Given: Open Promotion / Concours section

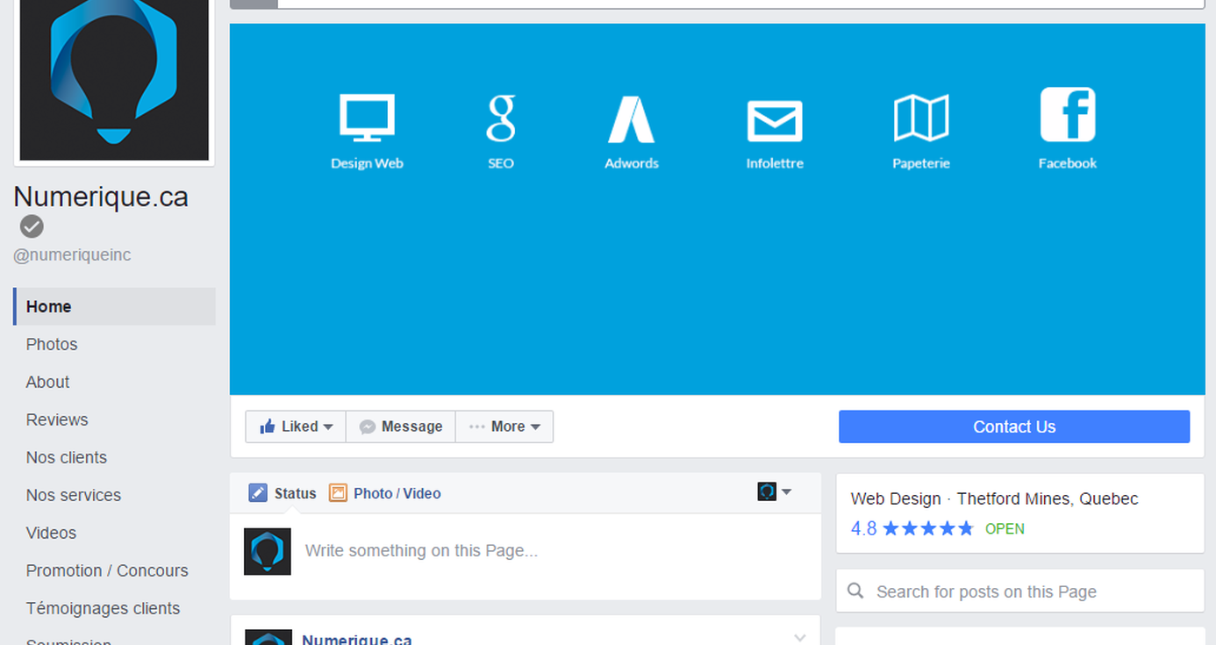Looking at the screenshot, I should click(107, 570).
